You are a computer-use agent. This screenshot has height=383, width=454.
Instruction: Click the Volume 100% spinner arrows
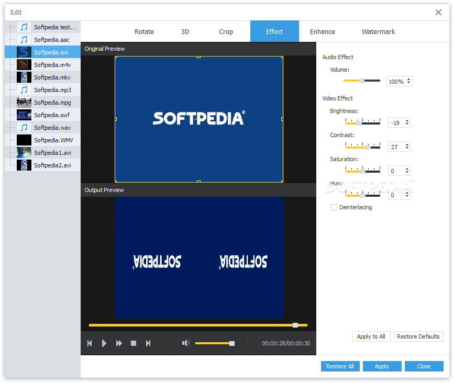click(x=408, y=81)
